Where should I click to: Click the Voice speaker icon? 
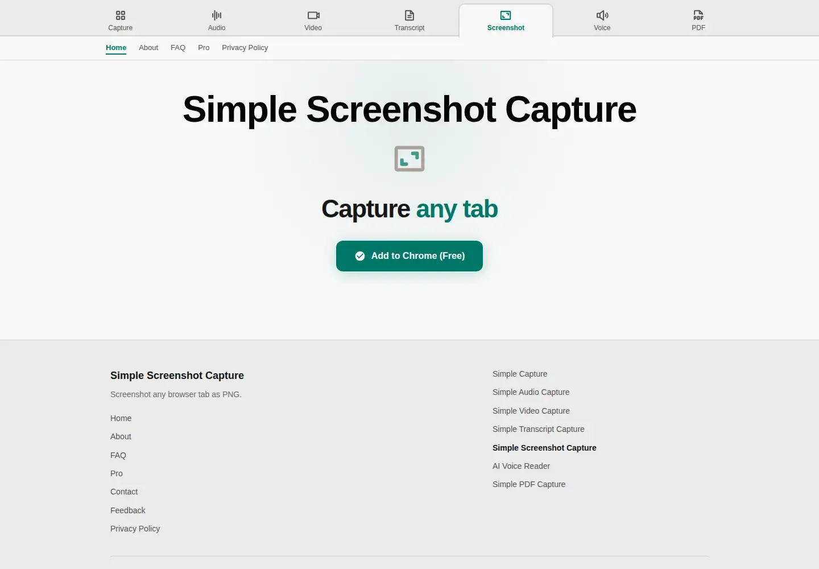(602, 15)
